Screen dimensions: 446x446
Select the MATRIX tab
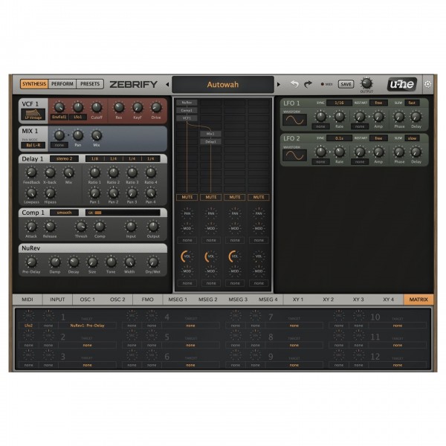418,300
